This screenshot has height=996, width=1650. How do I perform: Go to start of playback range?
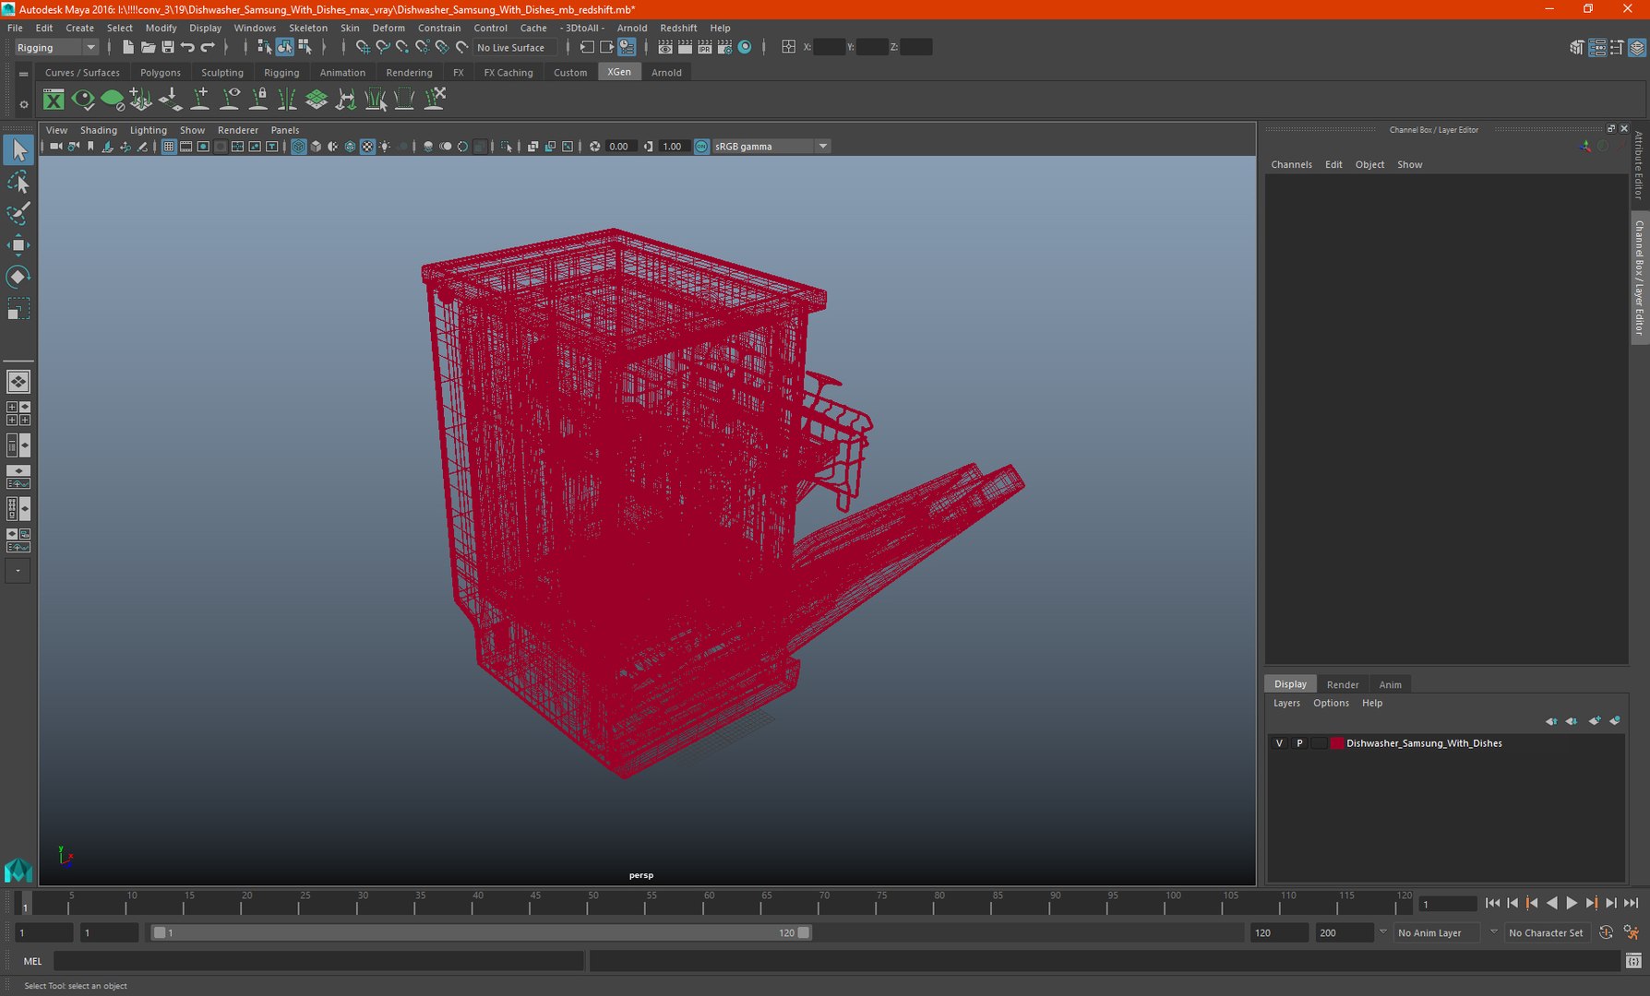tap(1492, 904)
